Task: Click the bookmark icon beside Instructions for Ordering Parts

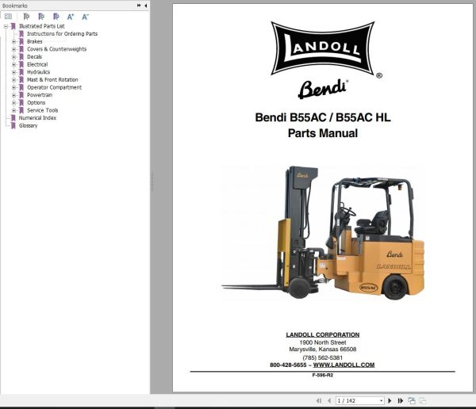Action: coord(21,33)
